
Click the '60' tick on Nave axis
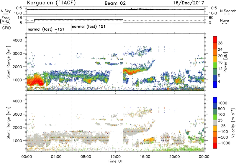211,18
